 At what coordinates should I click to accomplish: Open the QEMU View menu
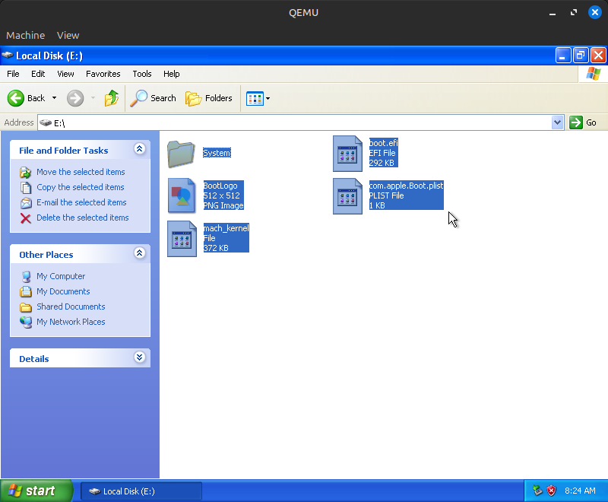[x=68, y=35]
